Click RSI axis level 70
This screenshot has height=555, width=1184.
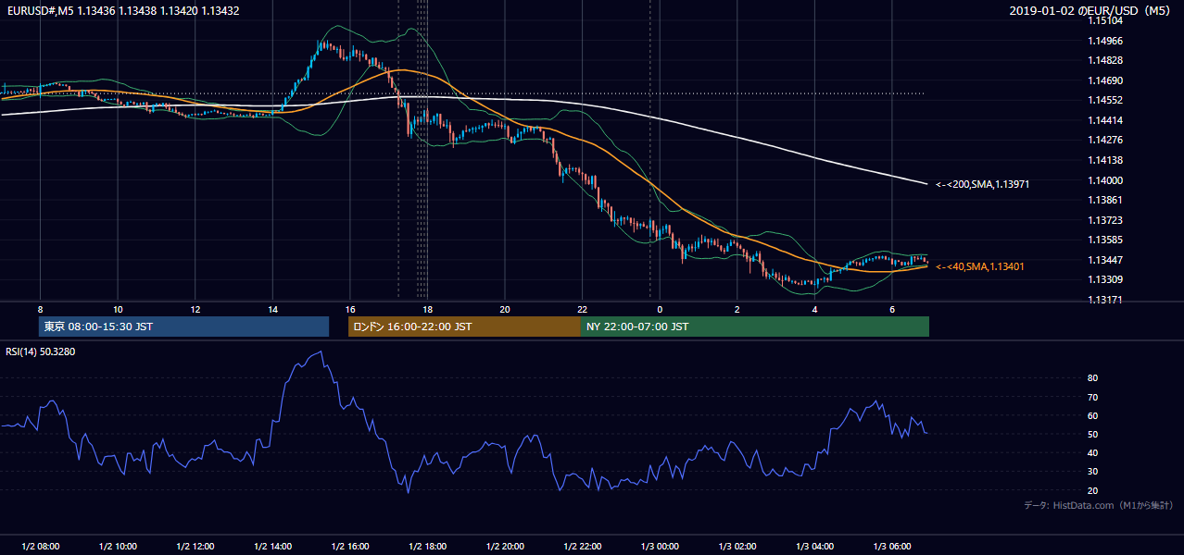(x=1093, y=397)
